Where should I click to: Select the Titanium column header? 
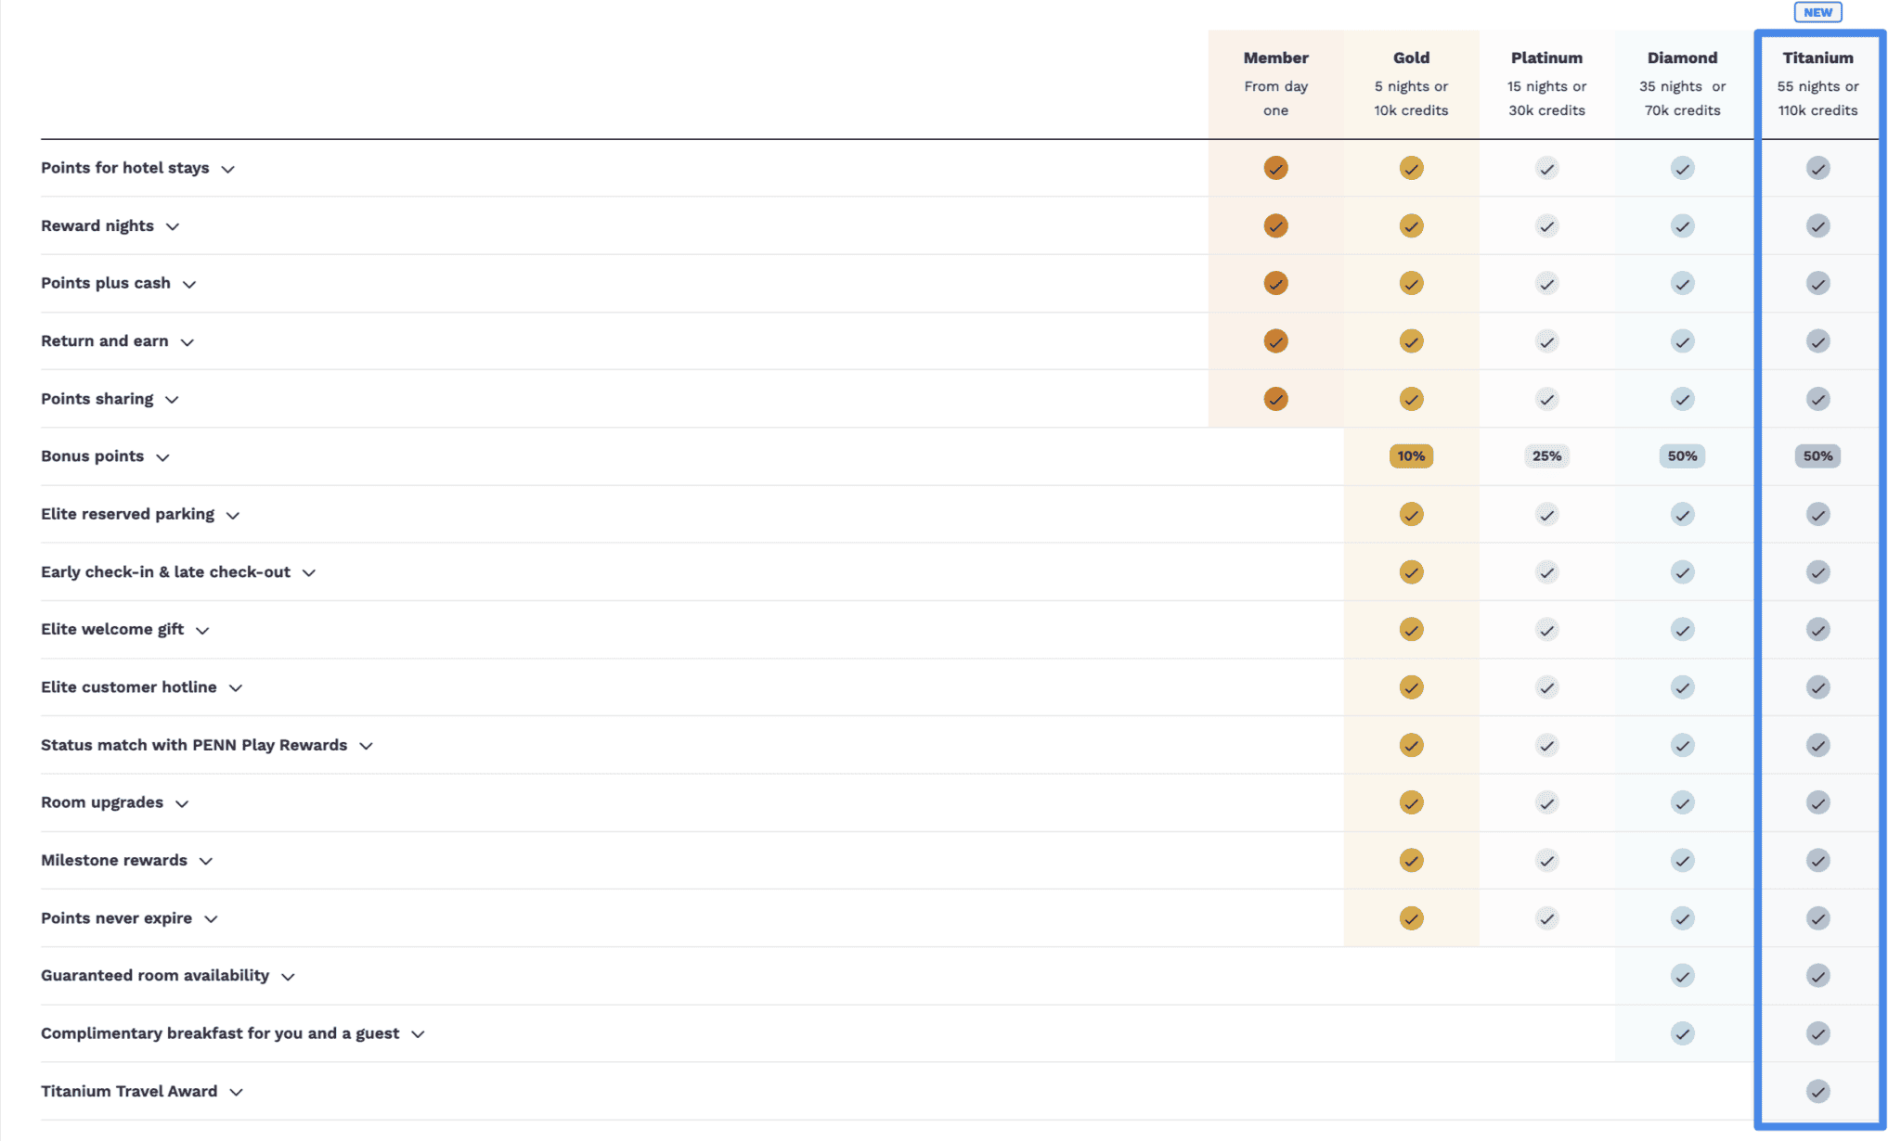(x=1817, y=58)
